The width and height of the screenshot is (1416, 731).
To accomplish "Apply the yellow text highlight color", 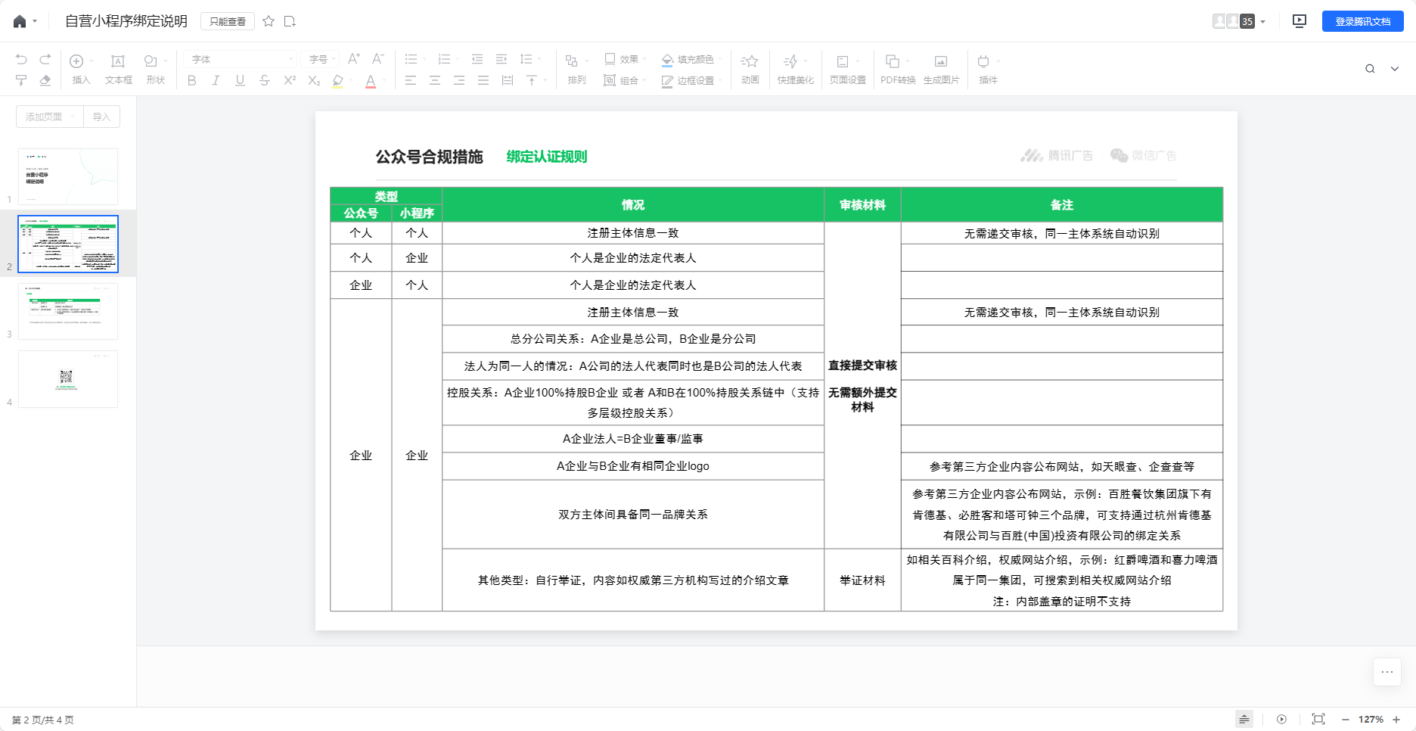I will coord(338,81).
